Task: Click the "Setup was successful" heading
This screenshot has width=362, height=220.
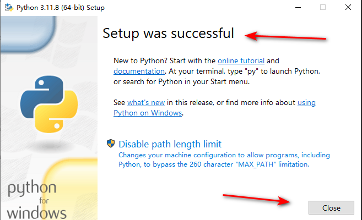Action: tap(168, 33)
